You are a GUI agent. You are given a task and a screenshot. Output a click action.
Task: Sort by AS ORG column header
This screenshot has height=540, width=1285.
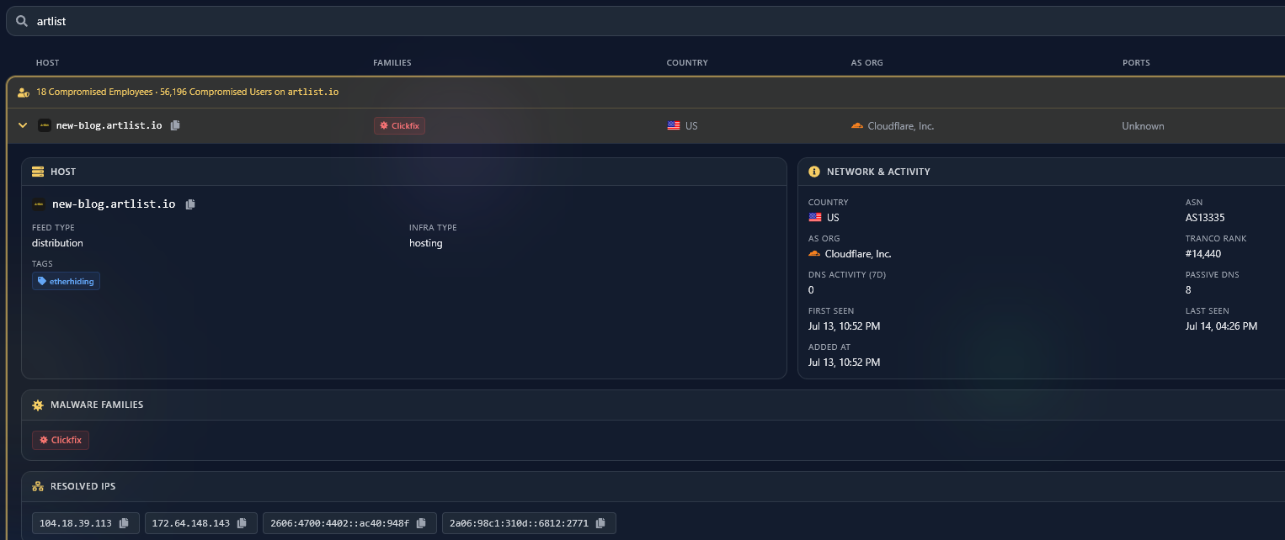(x=867, y=63)
